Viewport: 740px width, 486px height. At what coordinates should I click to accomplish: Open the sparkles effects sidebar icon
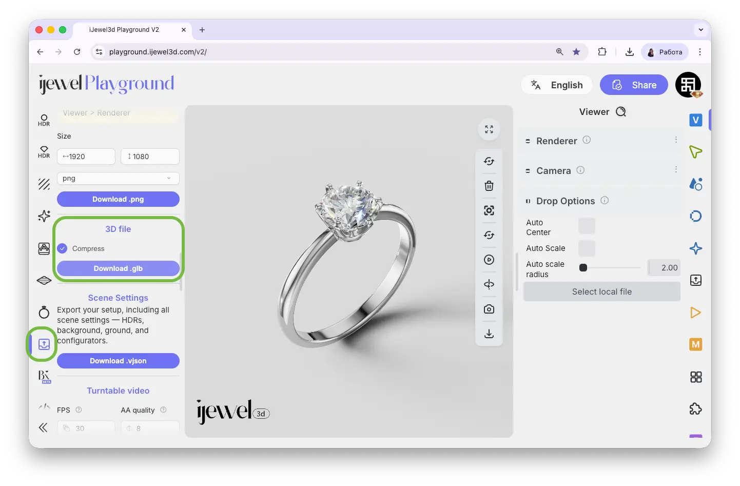pyautogui.click(x=44, y=216)
